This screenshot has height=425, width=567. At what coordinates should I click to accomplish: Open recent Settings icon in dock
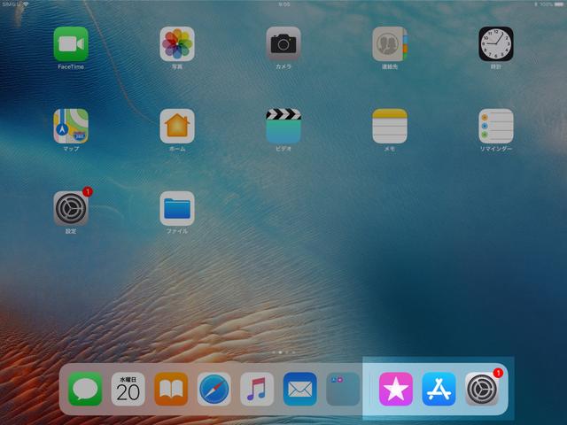482,390
